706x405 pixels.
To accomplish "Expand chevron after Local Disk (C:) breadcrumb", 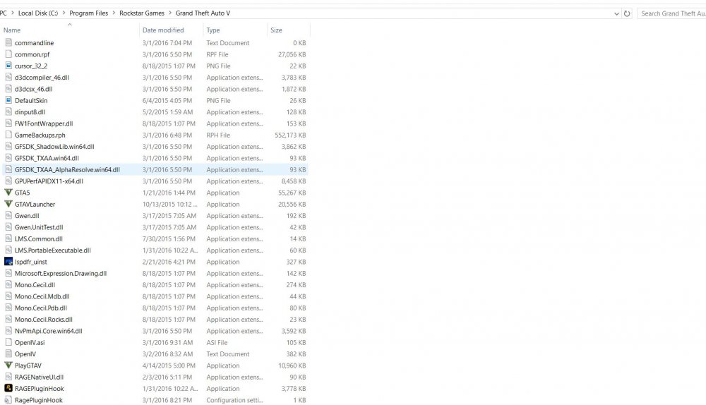I will (64, 13).
